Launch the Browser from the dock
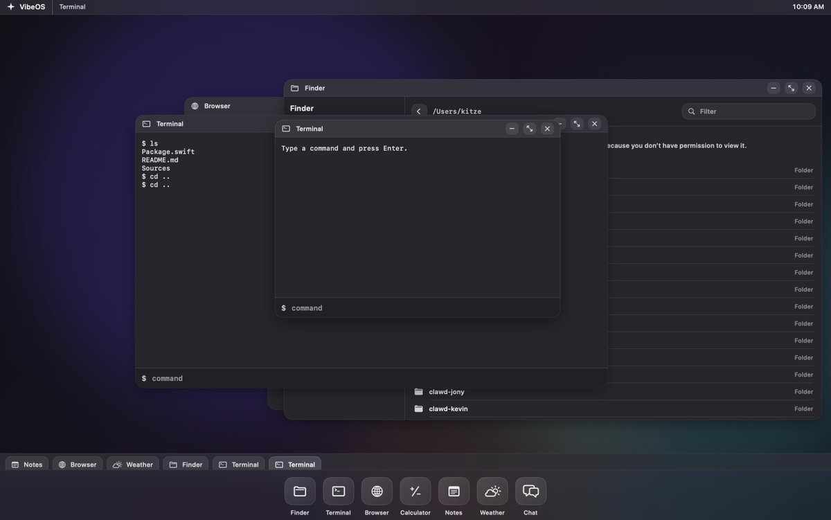 tap(376, 491)
